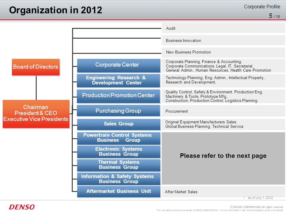Select the Engineering Research & Development Center block
286x214 pixels.
coord(119,81)
